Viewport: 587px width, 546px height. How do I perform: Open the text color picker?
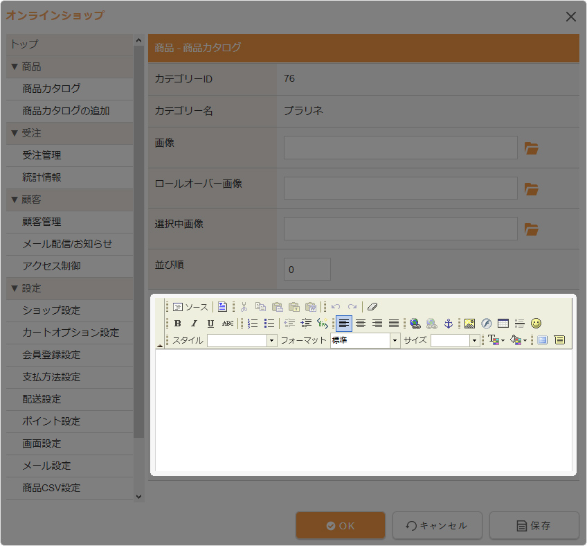point(496,340)
